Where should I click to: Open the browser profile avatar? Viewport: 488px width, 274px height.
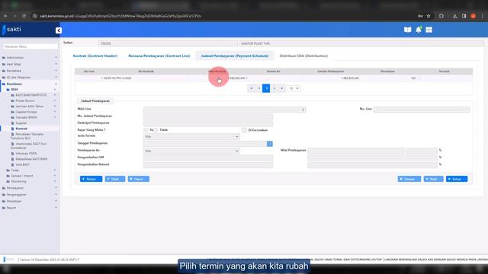pos(473,16)
